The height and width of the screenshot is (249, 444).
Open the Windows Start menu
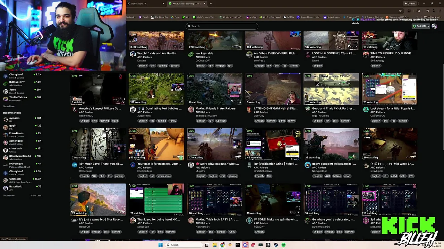(x=160, y=245)
